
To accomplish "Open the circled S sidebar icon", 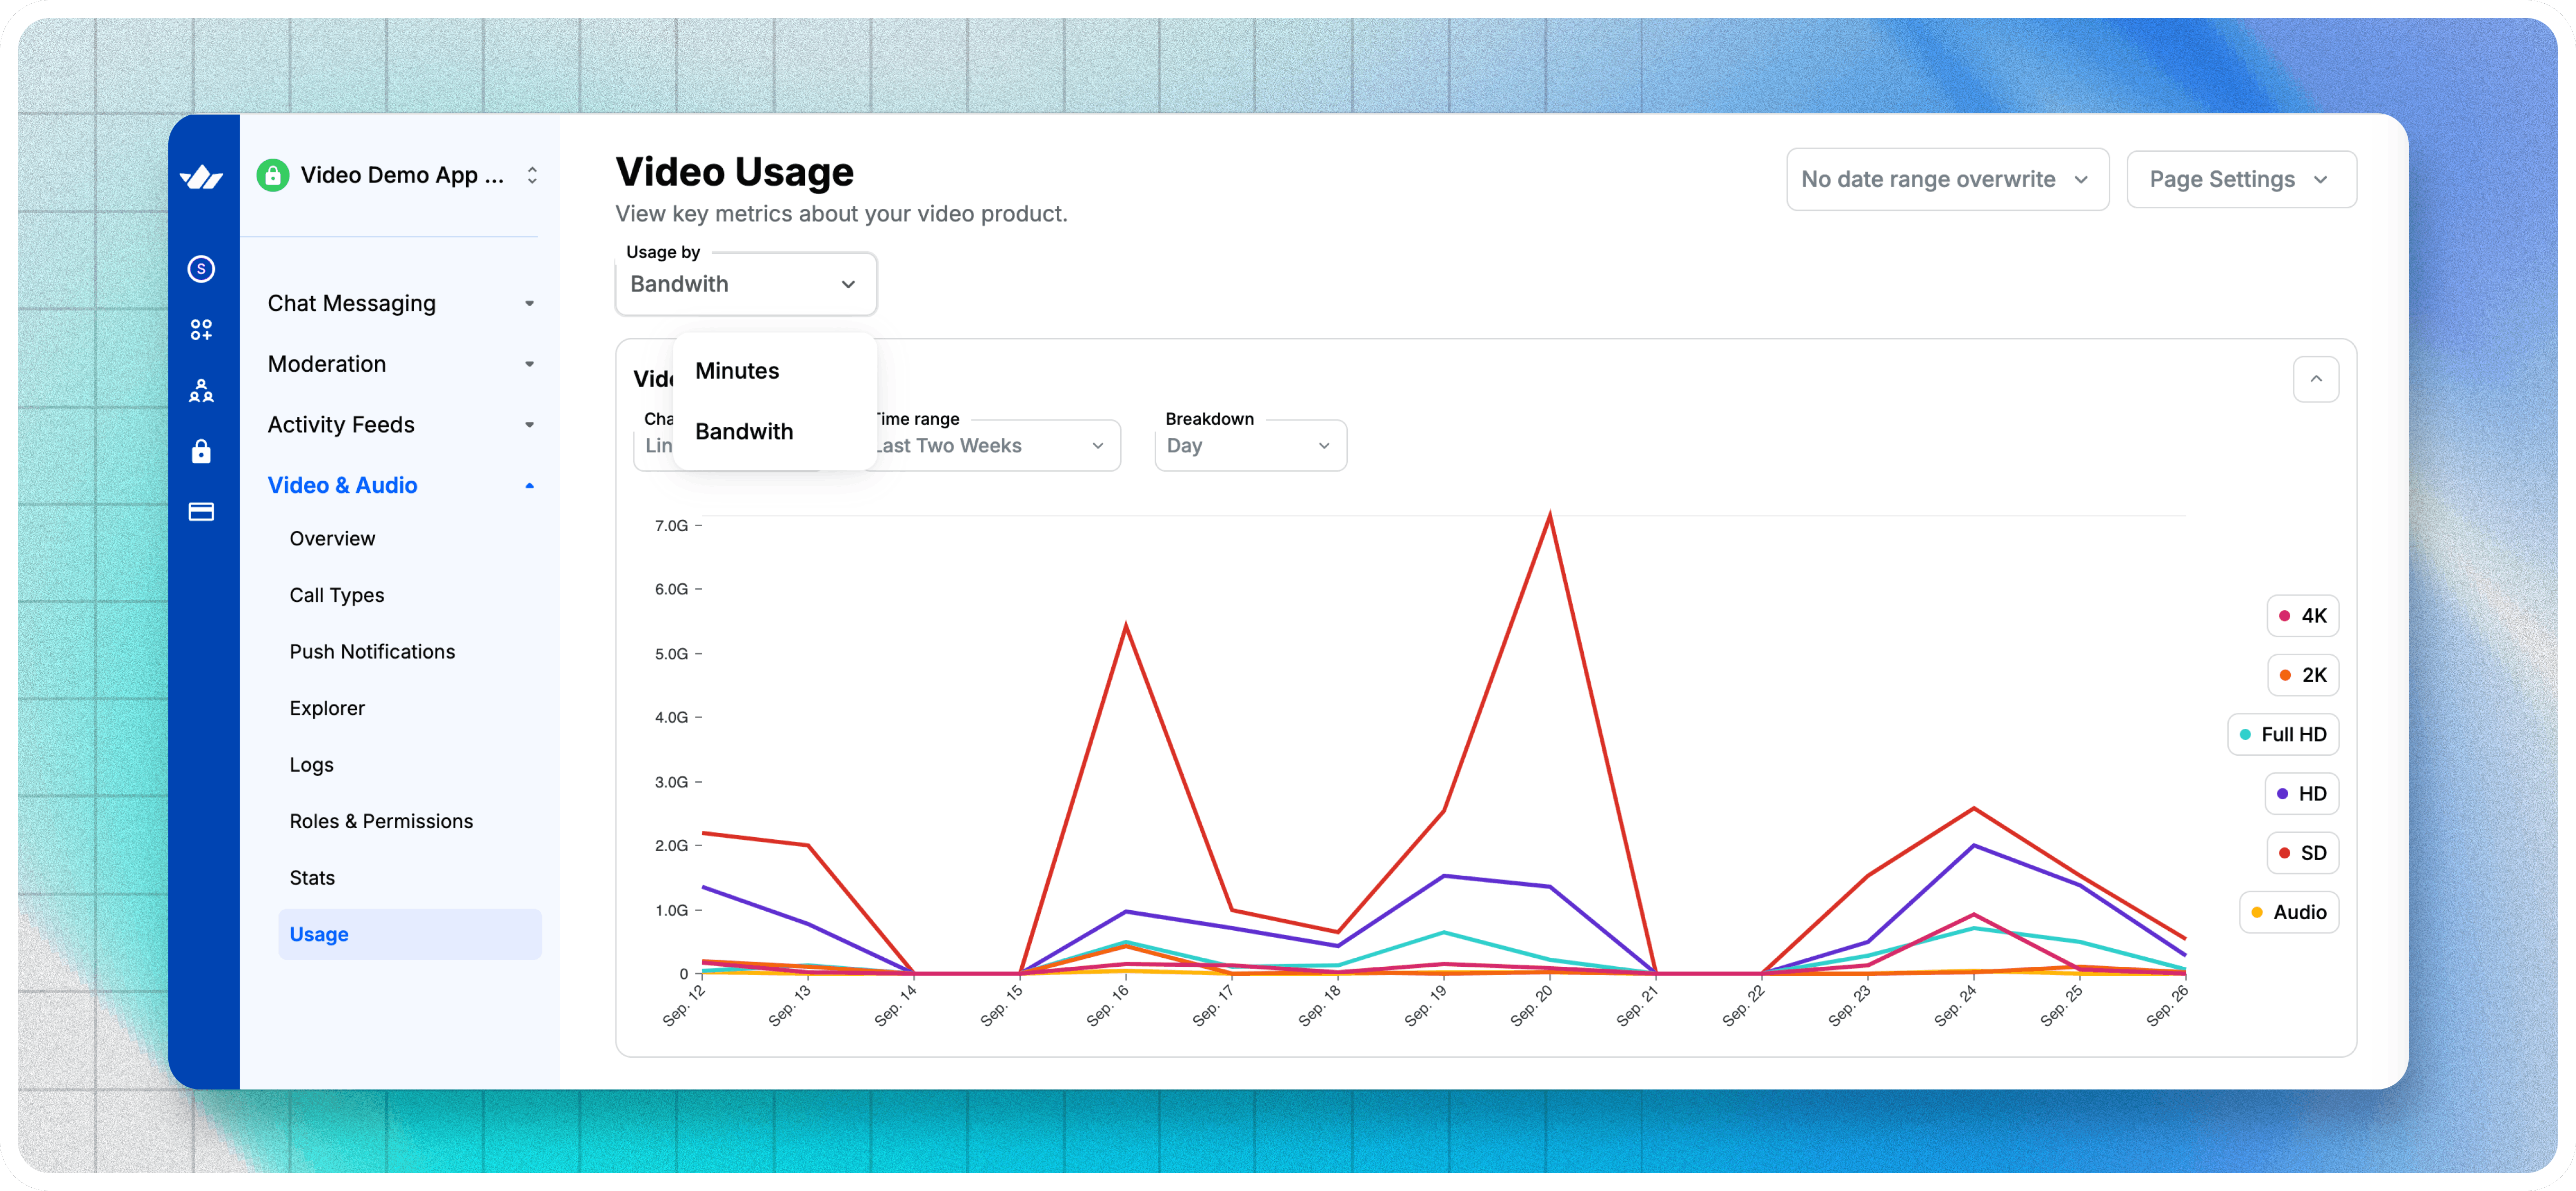I will (x=201, y=269).
